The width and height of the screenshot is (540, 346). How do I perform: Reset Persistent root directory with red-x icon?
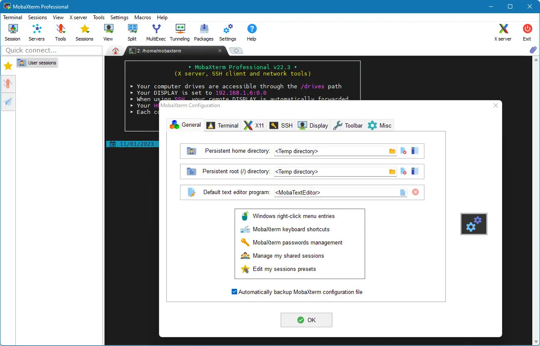tap(404, 172)
